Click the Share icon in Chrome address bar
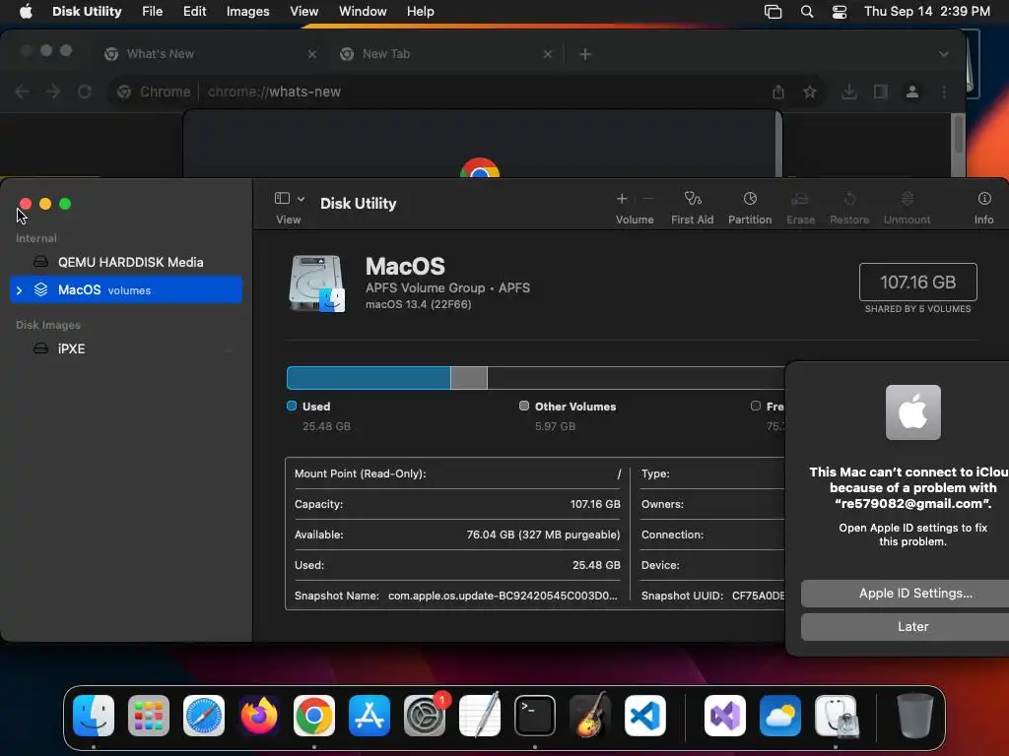 (x=778, y=92)
